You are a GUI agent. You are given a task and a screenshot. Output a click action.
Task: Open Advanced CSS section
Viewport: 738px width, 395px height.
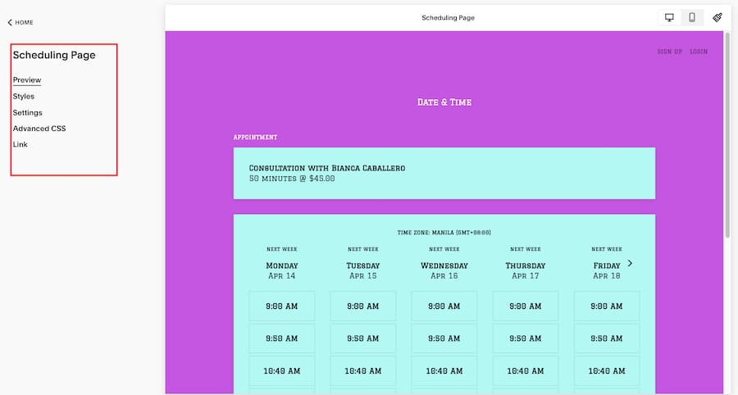39,129
